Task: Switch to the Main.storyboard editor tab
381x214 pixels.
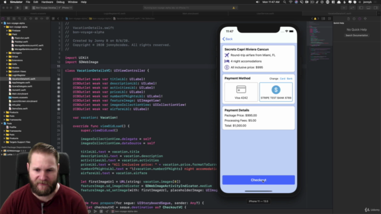Action: [190, 14]
